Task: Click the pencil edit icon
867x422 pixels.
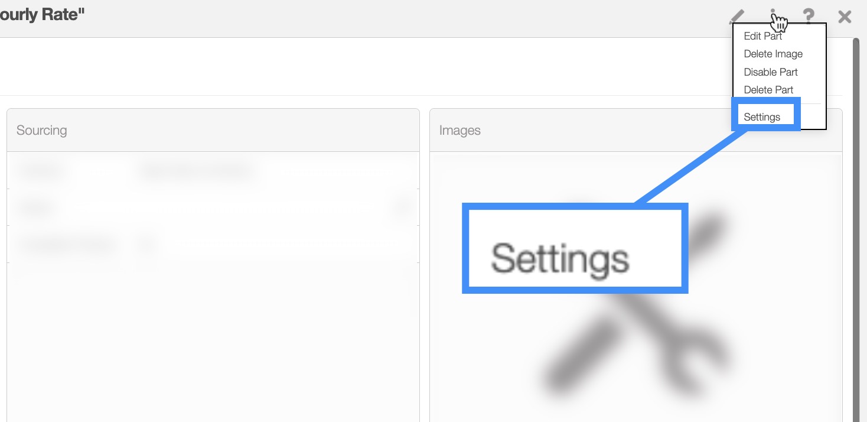Action: point(737,16)
